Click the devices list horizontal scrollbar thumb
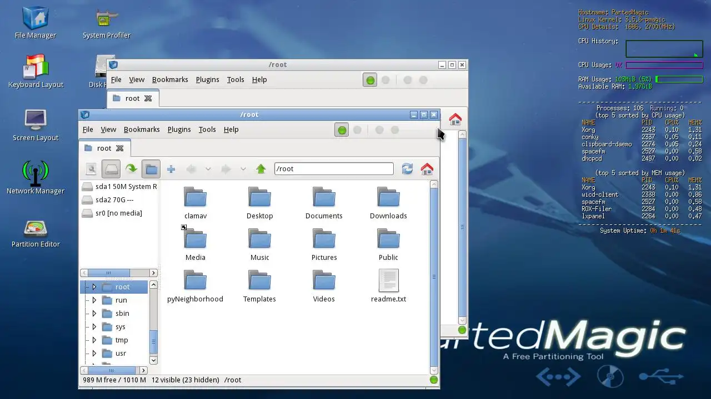711x399 pixels. click(x=109, y=273)
